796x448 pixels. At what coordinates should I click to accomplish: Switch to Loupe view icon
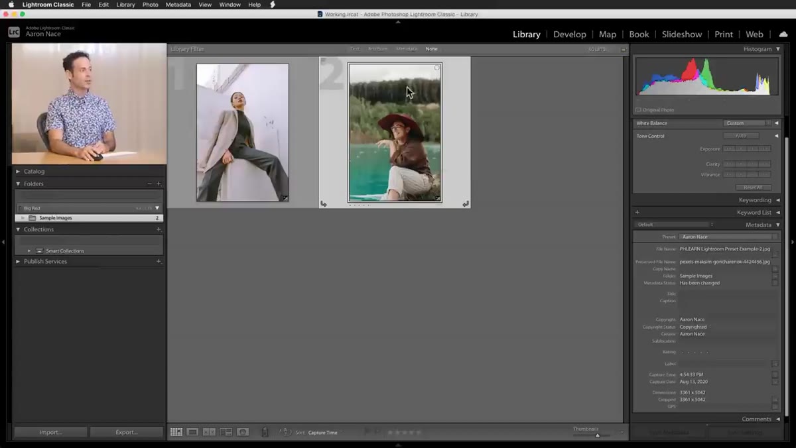(x=192, y=432)
